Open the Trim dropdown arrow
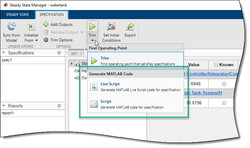 pyautogui.click(x=92, y=41)
